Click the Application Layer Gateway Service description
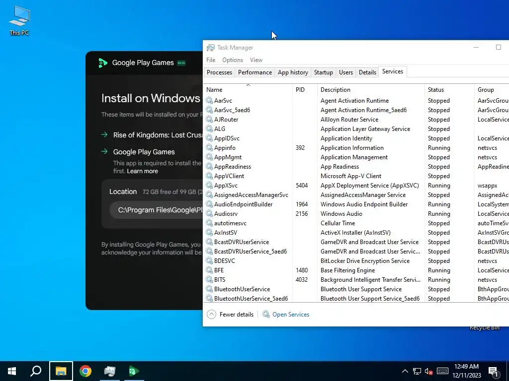This screenshot has width=509, height=381. [x=365, y=129]
